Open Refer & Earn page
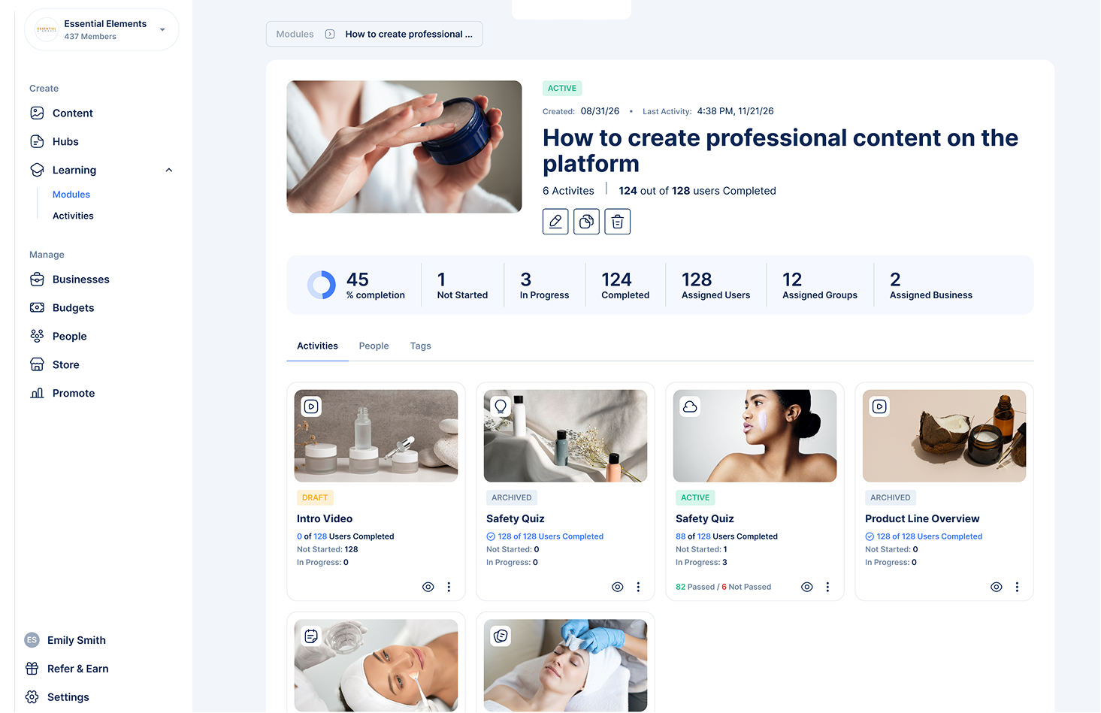1101x713 pixels. (78, 669)
